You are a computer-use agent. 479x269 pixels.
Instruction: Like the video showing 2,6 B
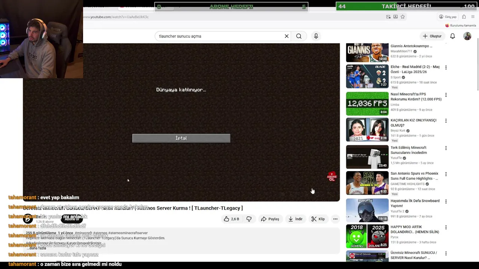(x=231, y=219)
